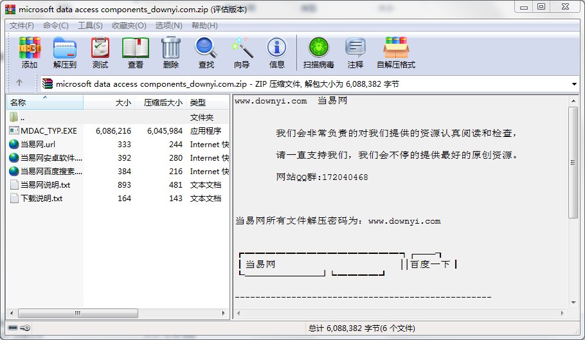The image size is (585, 340).
Task: Click size 392 of 当易网安卓软件 row
Action: [x=124, y=158]
